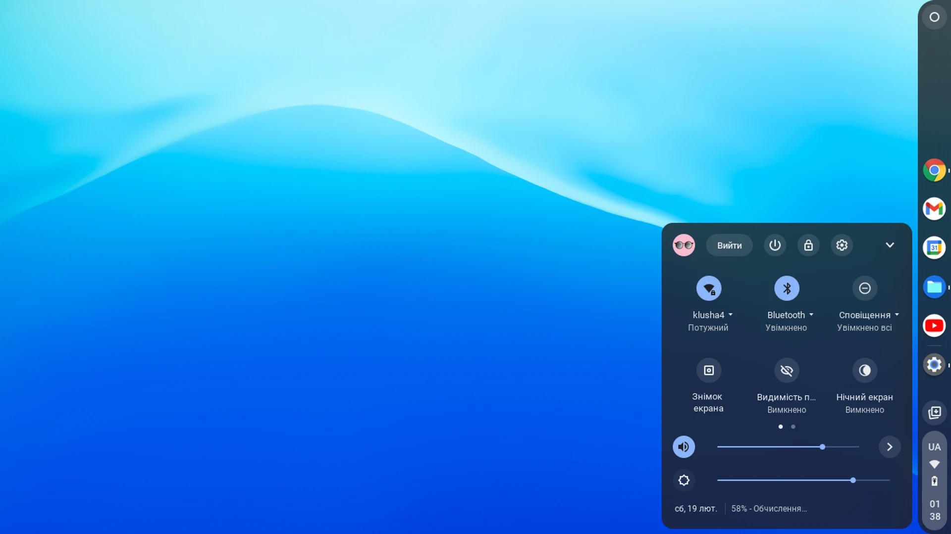Viewport: 951px width, 534px height.
Task: Open the Files app
Action: (x=934, y=287)
